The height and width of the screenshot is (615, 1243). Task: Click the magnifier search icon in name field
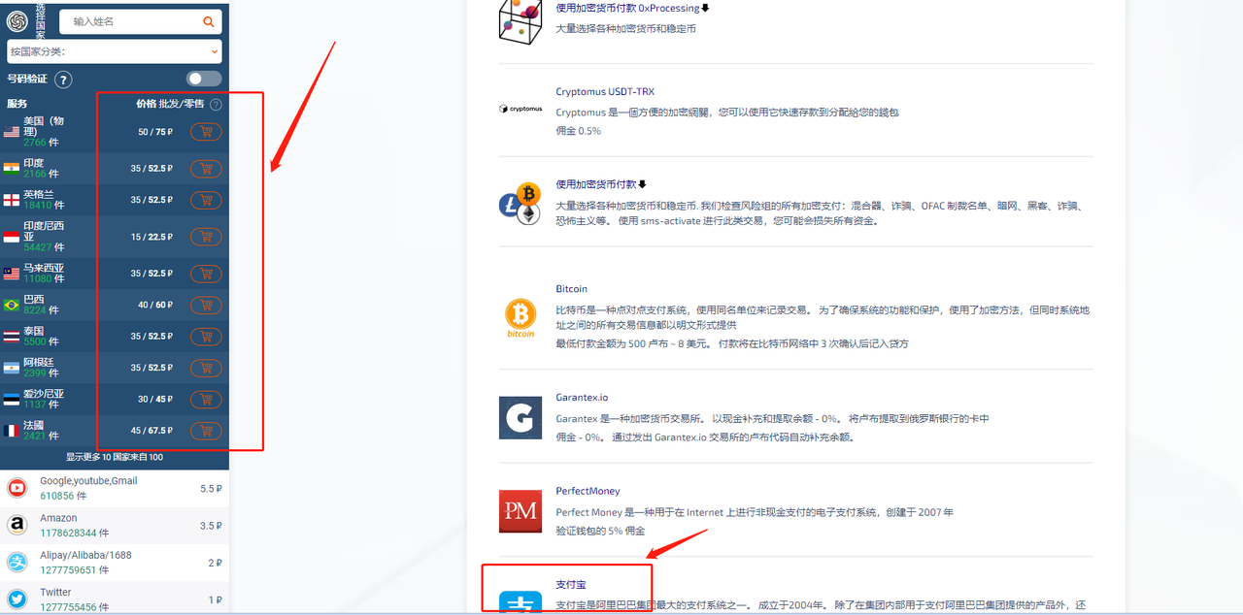(x=208, y=21)
